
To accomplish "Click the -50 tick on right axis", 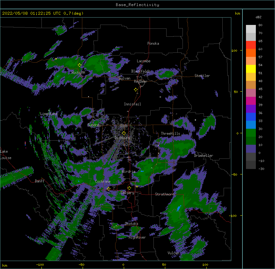I will point(234,174).
